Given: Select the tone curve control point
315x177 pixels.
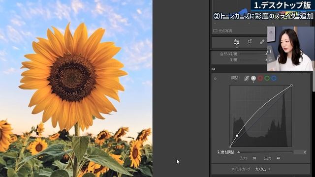Looking at the screenshot, I should pyautogui.click(x=237, y=136).
